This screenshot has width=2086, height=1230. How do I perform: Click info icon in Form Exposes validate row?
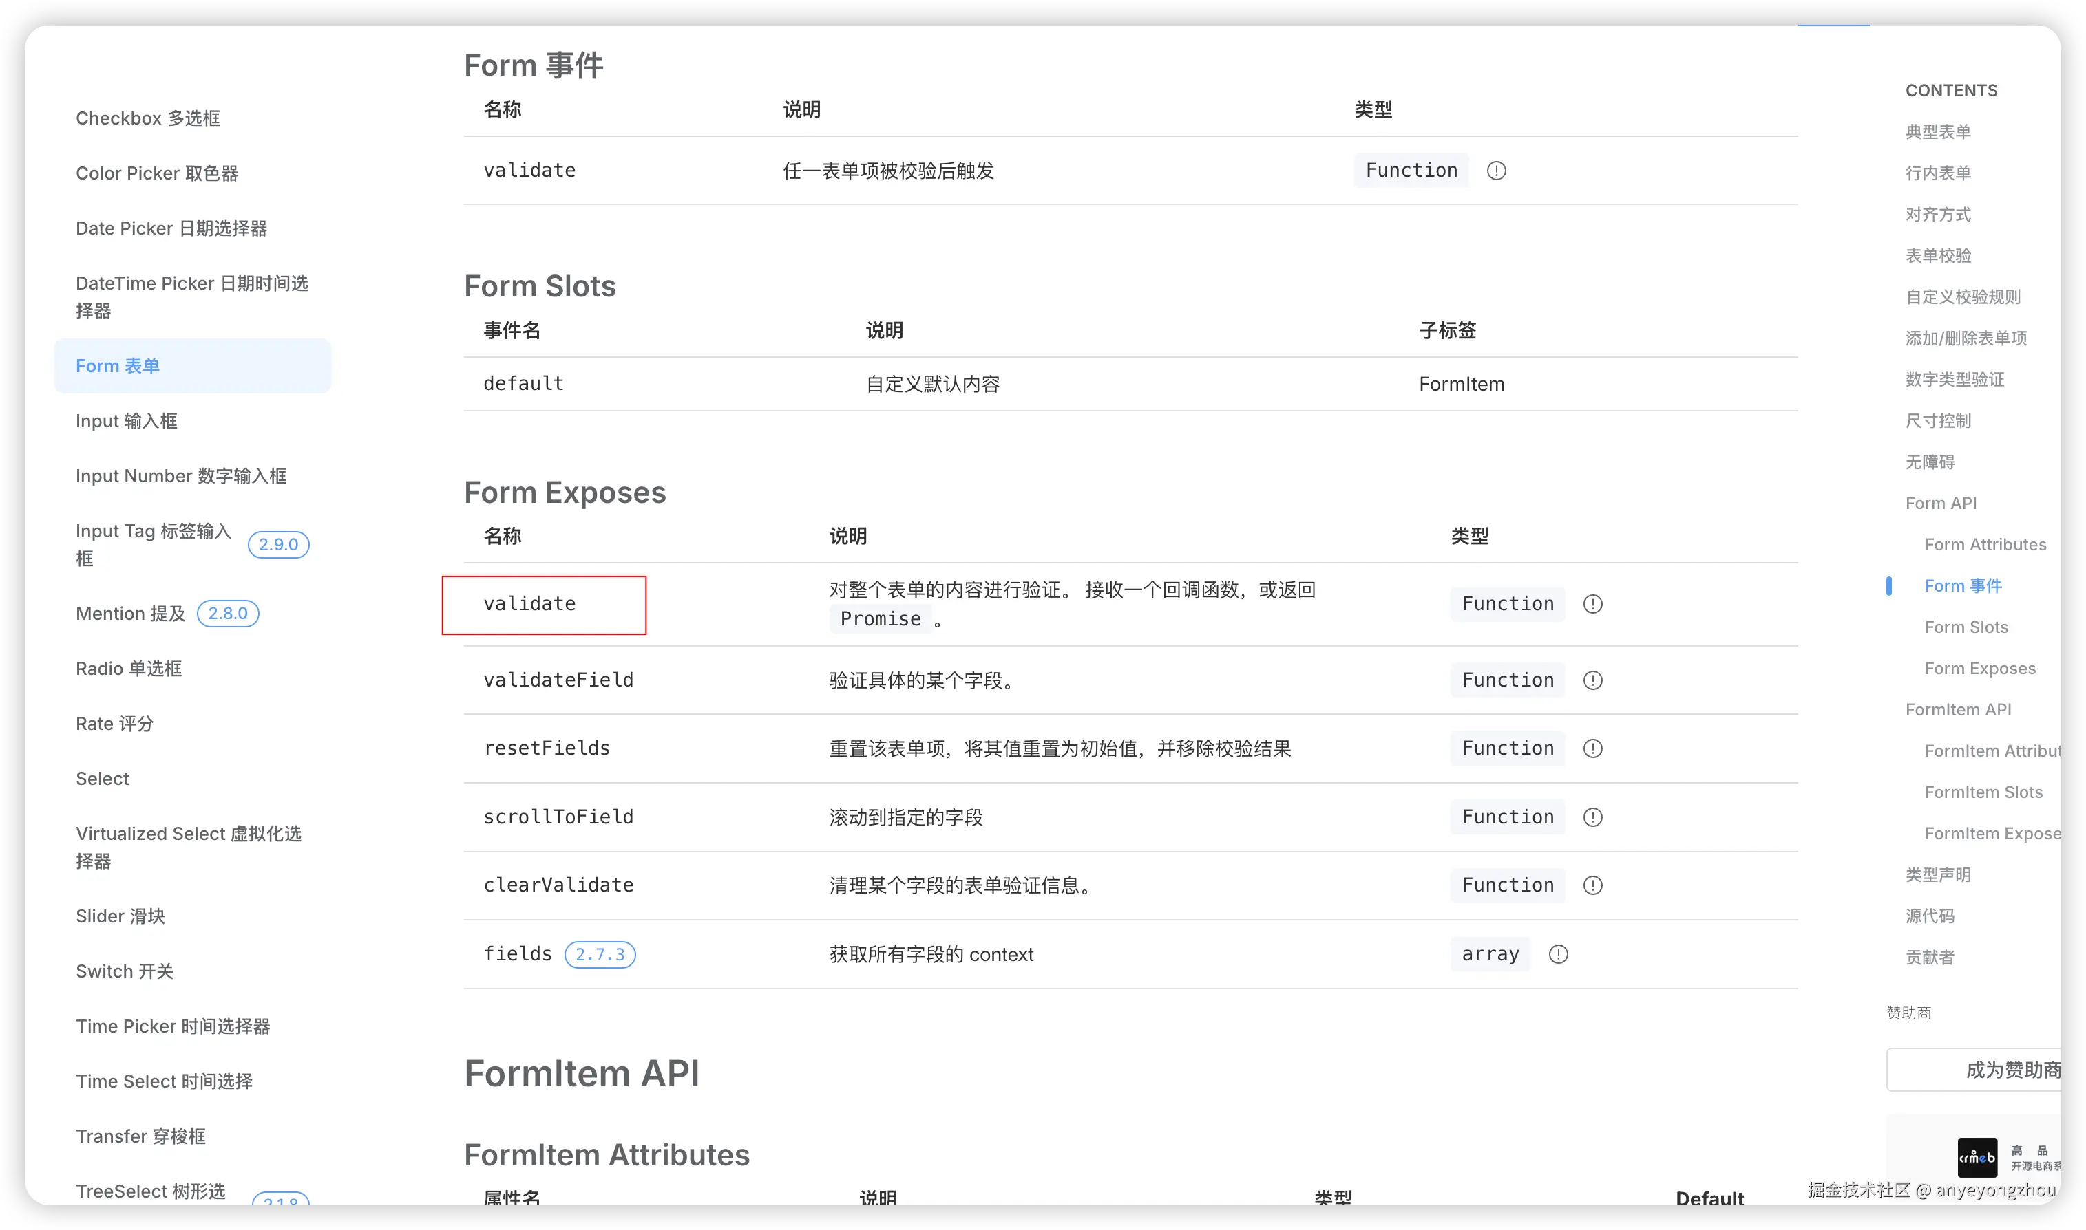[x=1592, y=604]
